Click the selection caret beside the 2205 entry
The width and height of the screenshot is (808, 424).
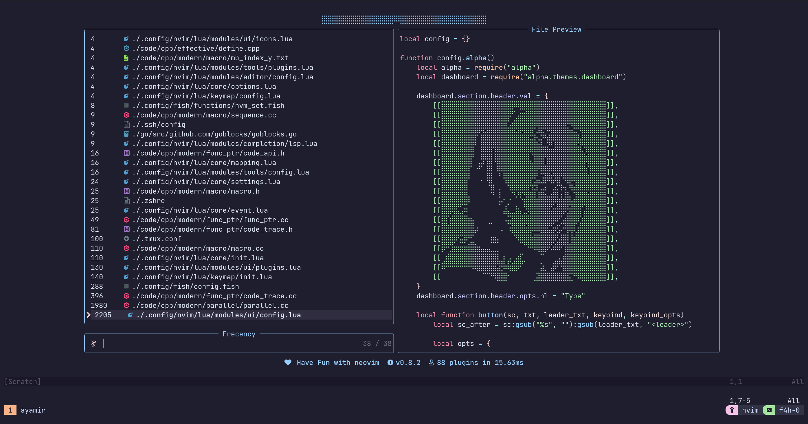pyautogui.click(x=89, y=315)
